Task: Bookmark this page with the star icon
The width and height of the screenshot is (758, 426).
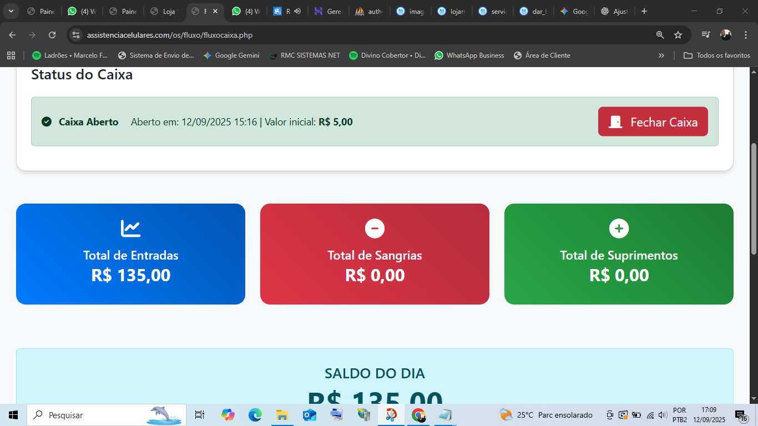Action: pyautogui.click(x=678, y=35)
